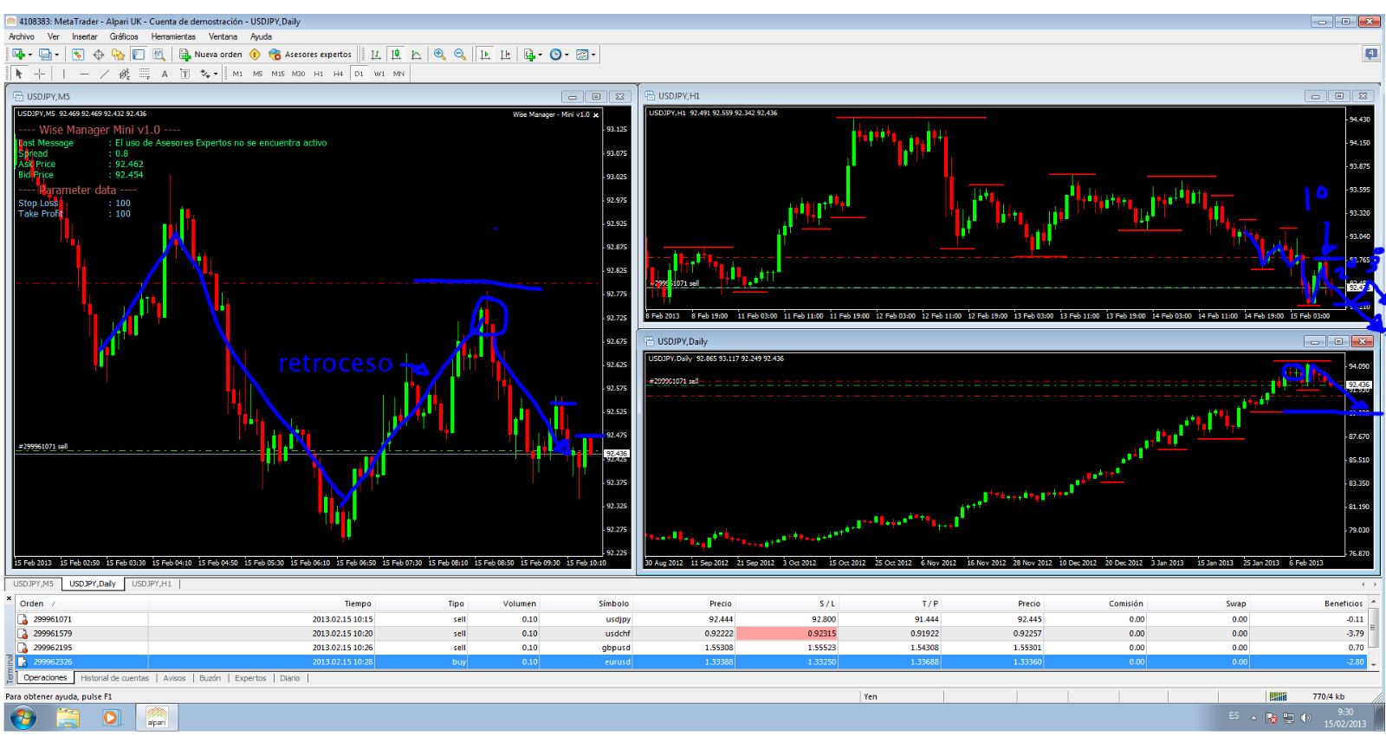Zoom in on the chart
This screenshot has height=736, width=1386.
[439, 54]
